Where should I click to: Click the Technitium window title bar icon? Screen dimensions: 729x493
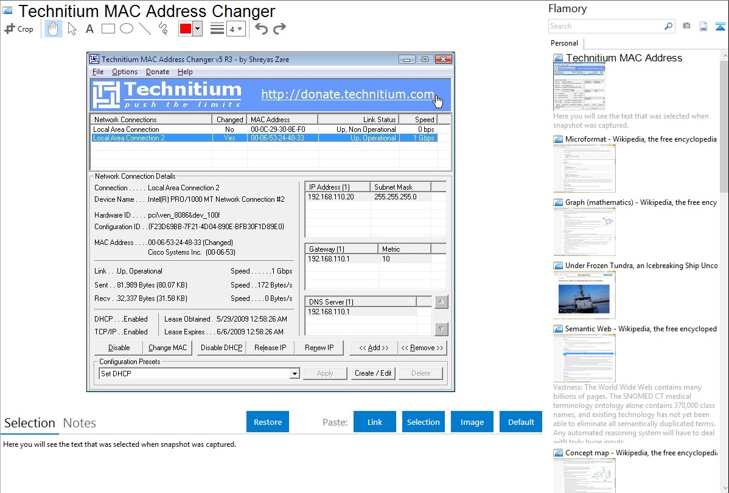(x=94, y=59)
